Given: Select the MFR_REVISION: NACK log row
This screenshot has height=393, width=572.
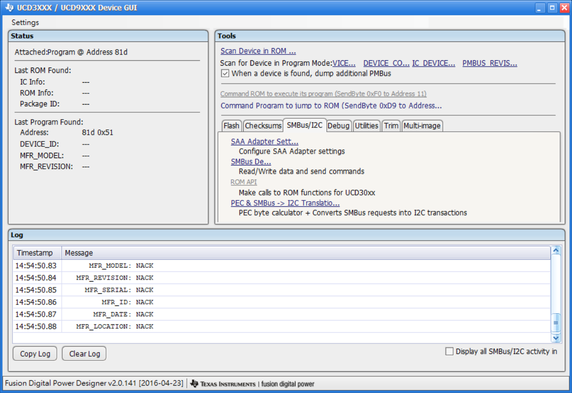Looking at the screenshot, I should 282,278.
